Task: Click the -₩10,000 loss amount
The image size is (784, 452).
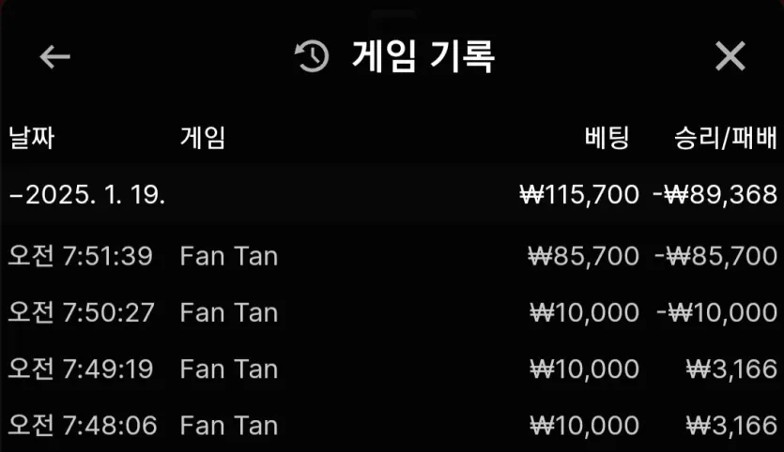Action: 717,312
